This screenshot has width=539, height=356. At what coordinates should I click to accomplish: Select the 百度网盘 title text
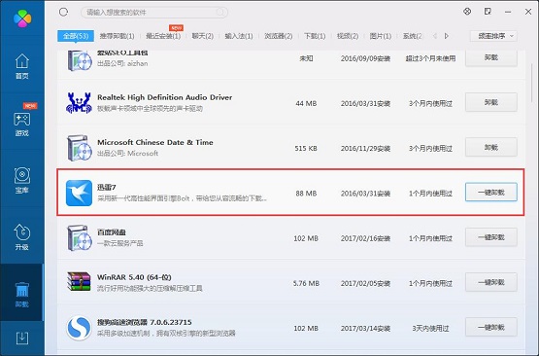112,232
